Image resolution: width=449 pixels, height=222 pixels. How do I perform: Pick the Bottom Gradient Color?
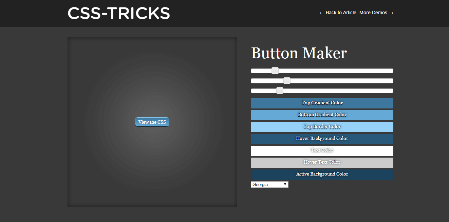click(x=322, y=115)
